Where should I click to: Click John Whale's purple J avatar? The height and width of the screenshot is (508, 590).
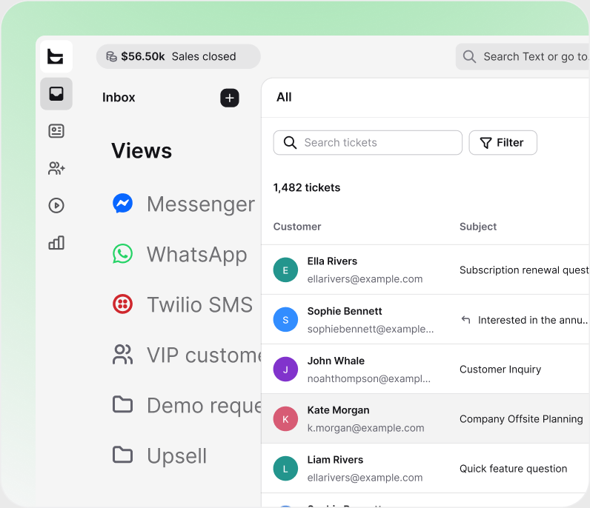(x=285, y=369)
